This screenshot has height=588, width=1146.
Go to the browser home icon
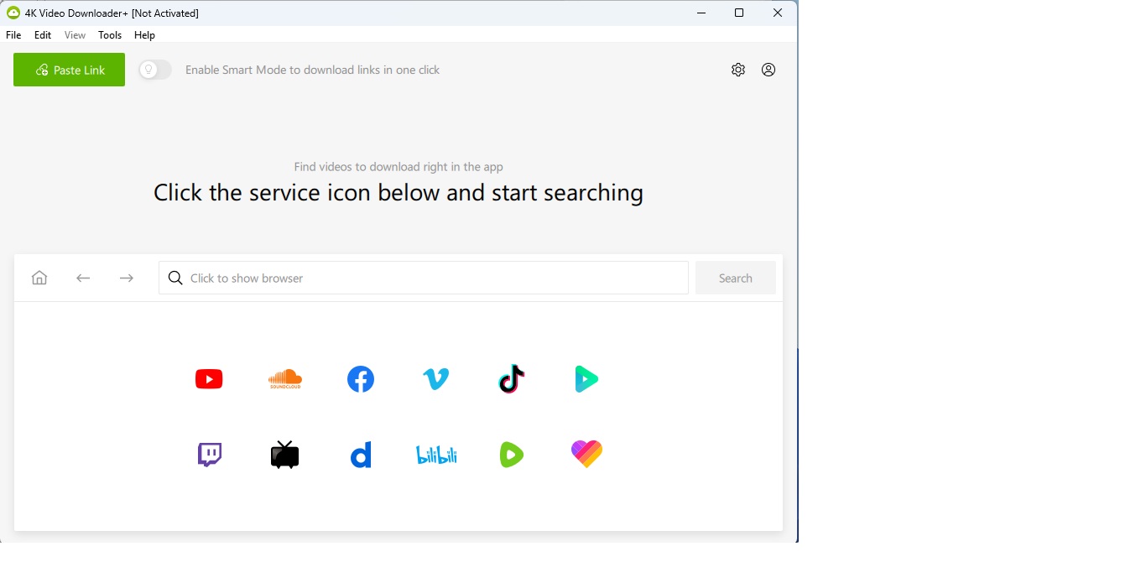click(x=39, y=278)
